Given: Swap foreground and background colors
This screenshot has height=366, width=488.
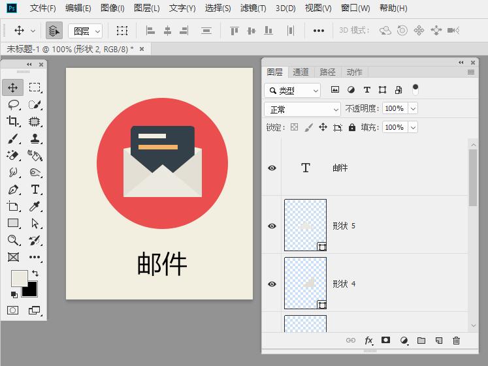Looking at the screenshot, I should coord(35,273).
